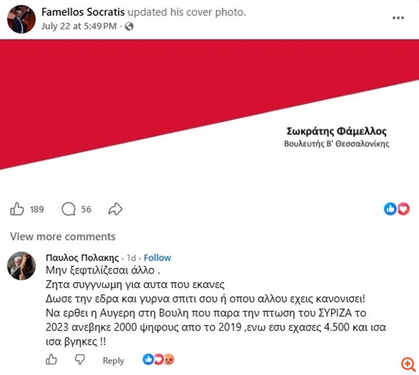Screen dimensions: 419x375
Task: Open comments via speech bubble icon
Action: 68,209
